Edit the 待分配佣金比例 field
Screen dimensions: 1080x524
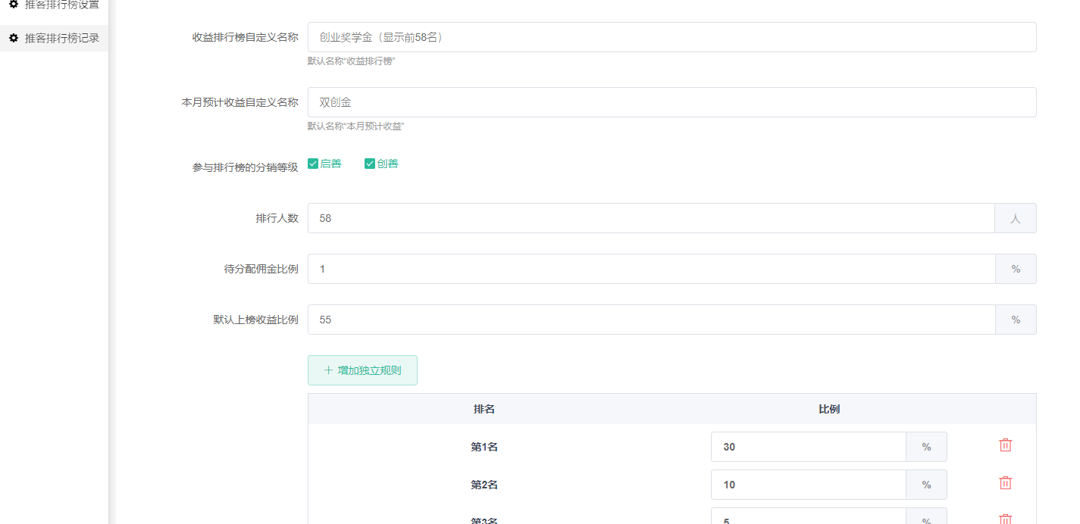click(x=650, y=269)
